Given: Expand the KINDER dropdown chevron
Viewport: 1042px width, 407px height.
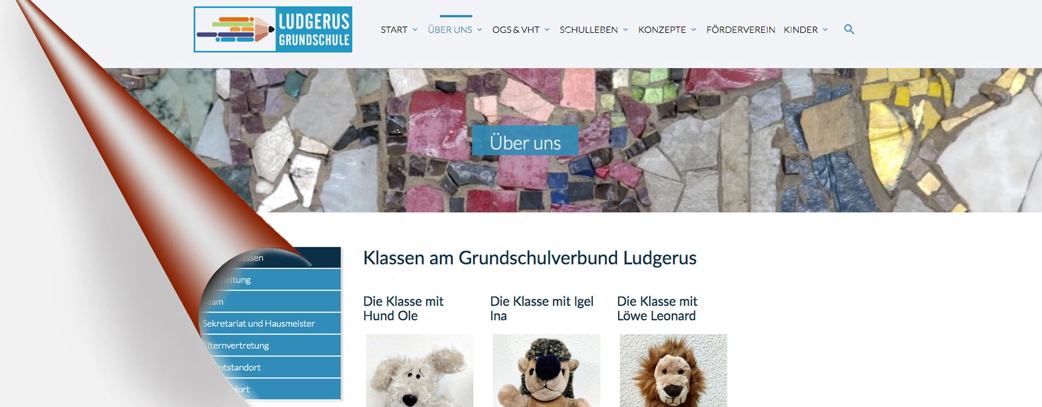Looking at the screenshot, I should [x=825, y=30].
